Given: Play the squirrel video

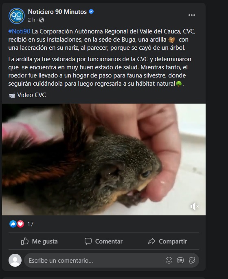Looking at the screenshot, I should (x=104, y=159).
